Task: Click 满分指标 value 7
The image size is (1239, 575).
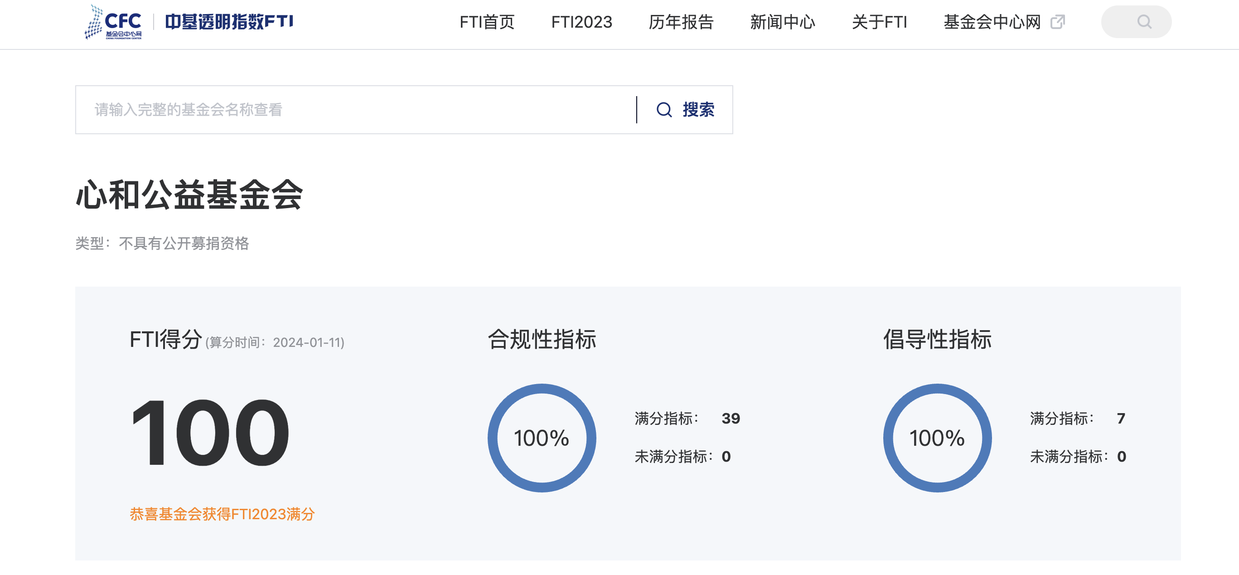Action: tap(1121, 418)
